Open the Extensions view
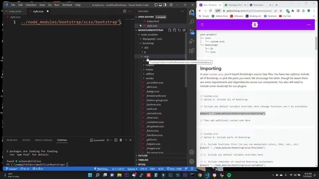The width and height of the screenshot is (319, 179). click(191, 51)
